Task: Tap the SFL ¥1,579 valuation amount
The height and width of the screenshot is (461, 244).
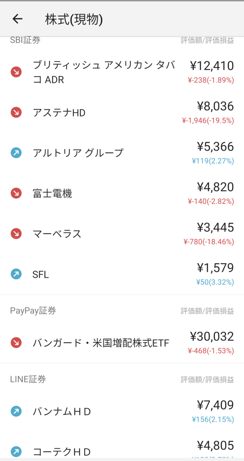Action: [215, 268]
